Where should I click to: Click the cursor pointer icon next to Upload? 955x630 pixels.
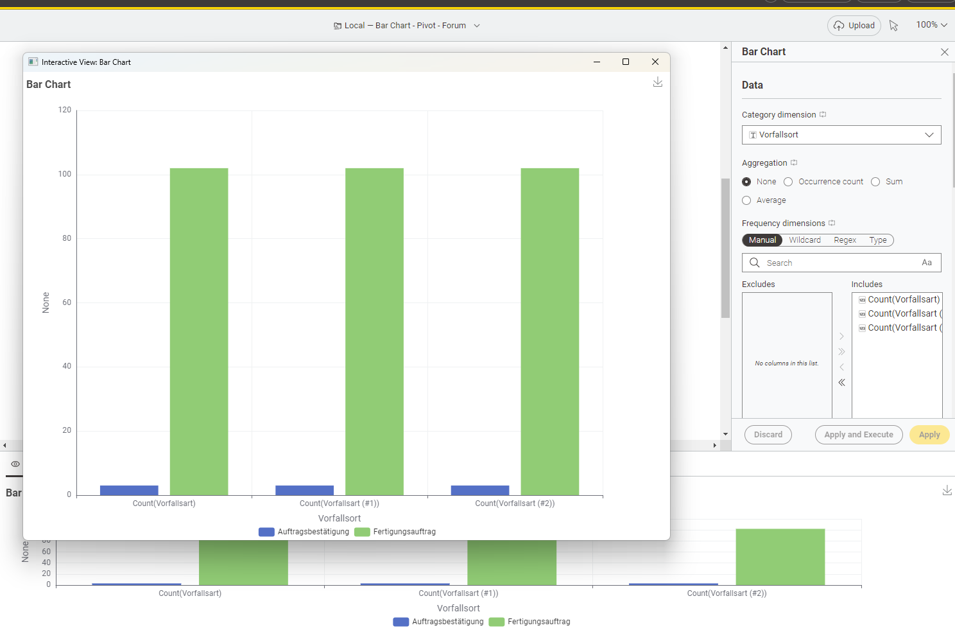(893, 26)
